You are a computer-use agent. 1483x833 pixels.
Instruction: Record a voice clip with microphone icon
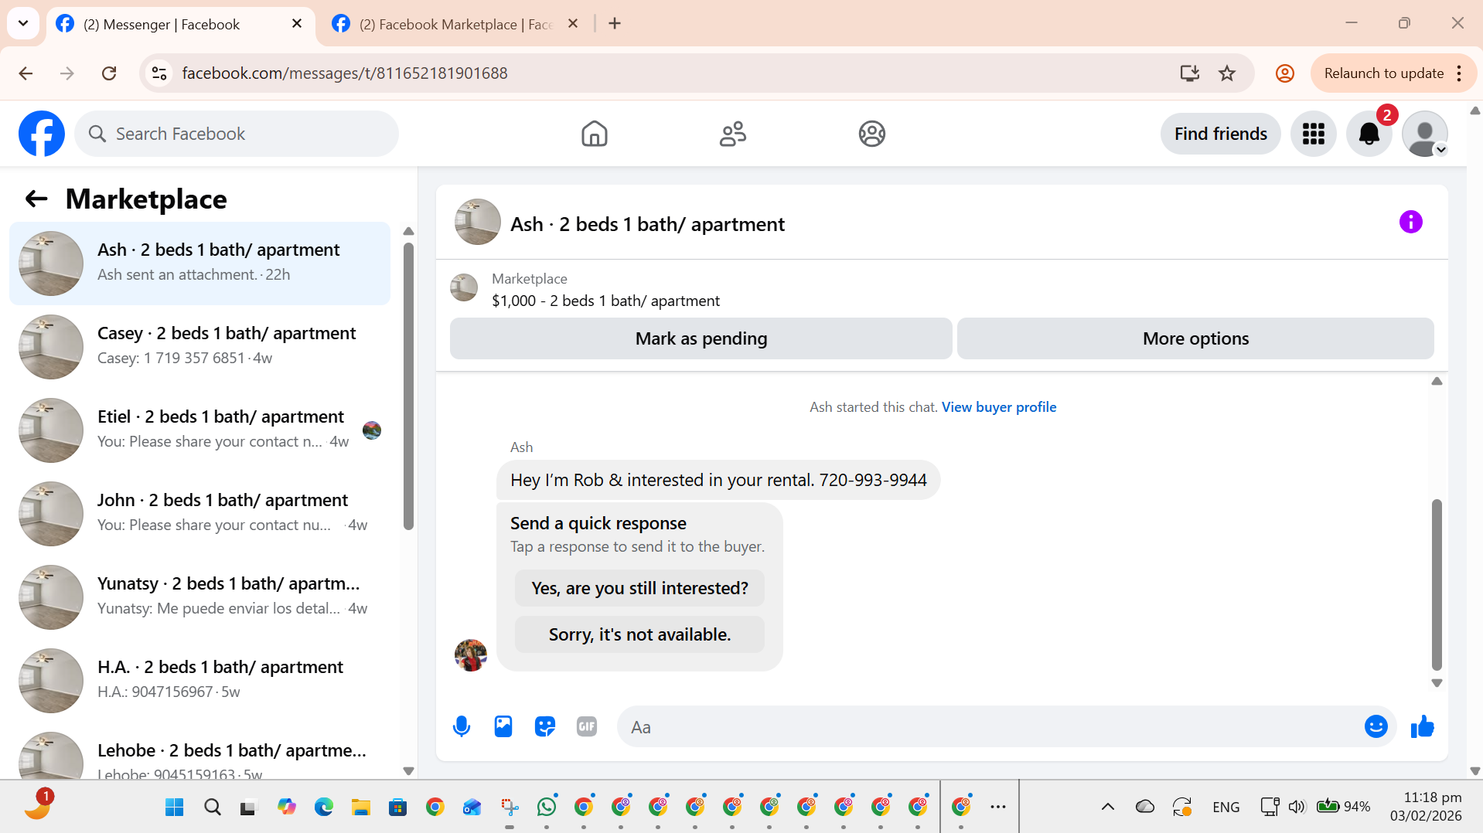tap(461, 727)
